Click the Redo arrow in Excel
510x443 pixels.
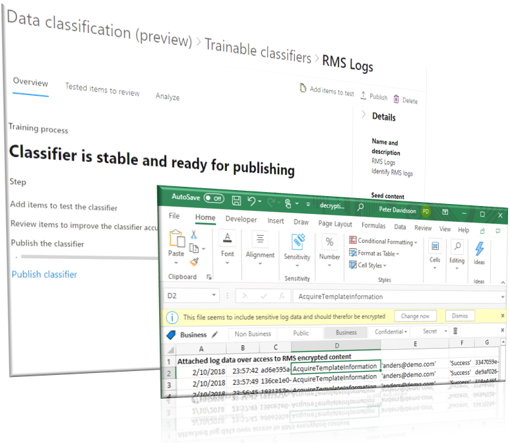pyautogui.click(x=271, y=202)
